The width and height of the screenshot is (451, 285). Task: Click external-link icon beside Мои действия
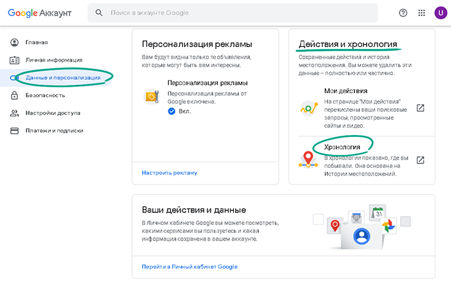tap(420, 108)
